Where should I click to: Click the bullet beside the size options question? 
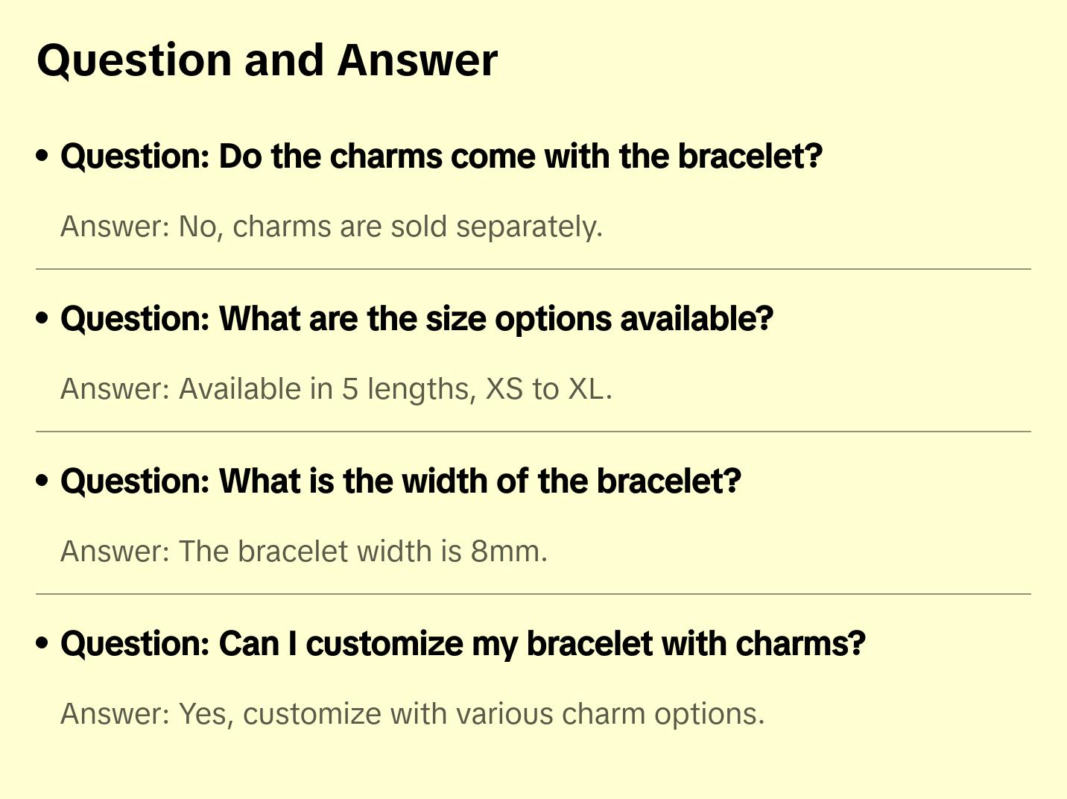pos(42,319)
